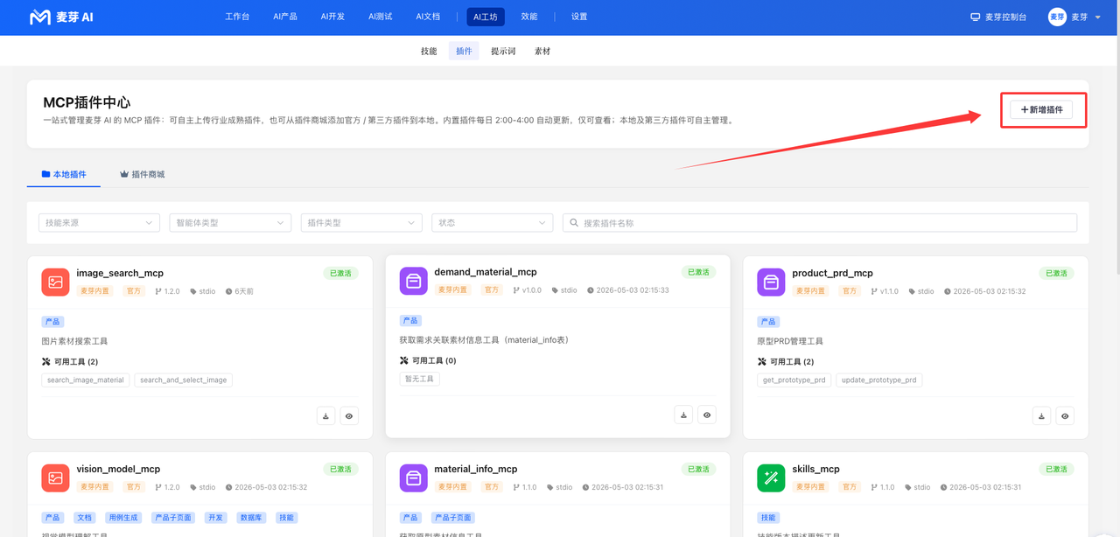This screenshot has width=1120, height=537.
Task: Open the 状态 filter dropdown
Action: tap(493, 223)
